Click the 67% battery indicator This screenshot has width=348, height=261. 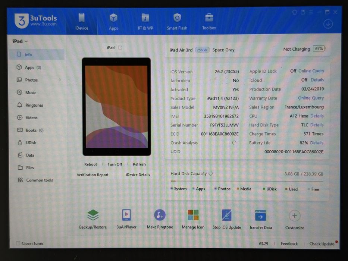tap(319, 48)
